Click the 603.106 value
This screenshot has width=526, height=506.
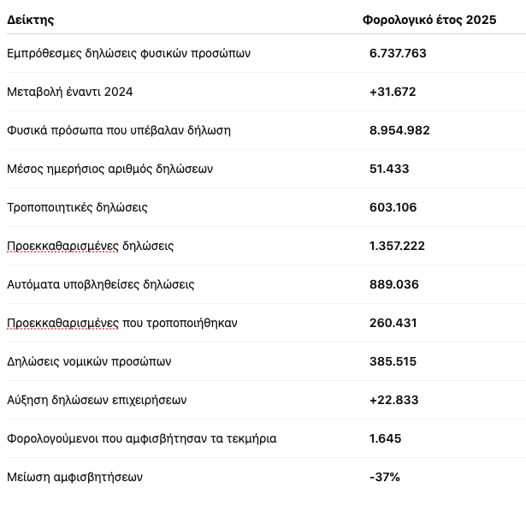pyautogui.click(x=393, y=207)
